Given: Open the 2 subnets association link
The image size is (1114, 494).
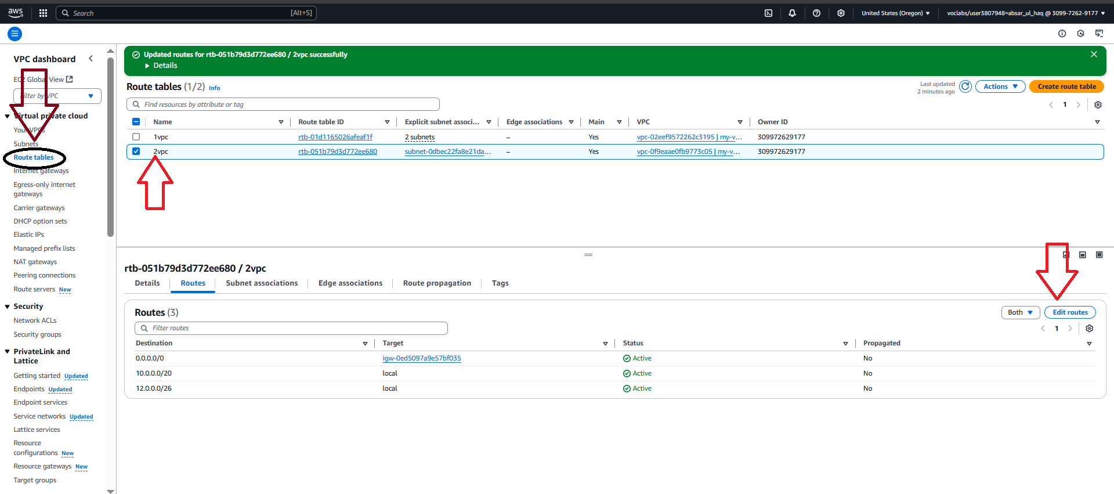Looking at the screenshot, I should (x=419, y=137).
